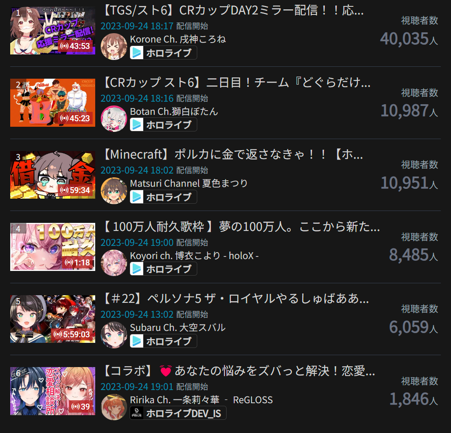Open rank 6 恋愛相談所 collab thumbnail

tap(53, 391)
